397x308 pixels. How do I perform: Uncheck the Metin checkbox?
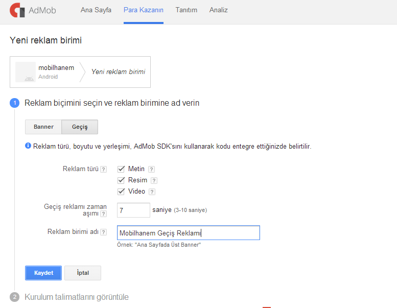tap(121, 169)
